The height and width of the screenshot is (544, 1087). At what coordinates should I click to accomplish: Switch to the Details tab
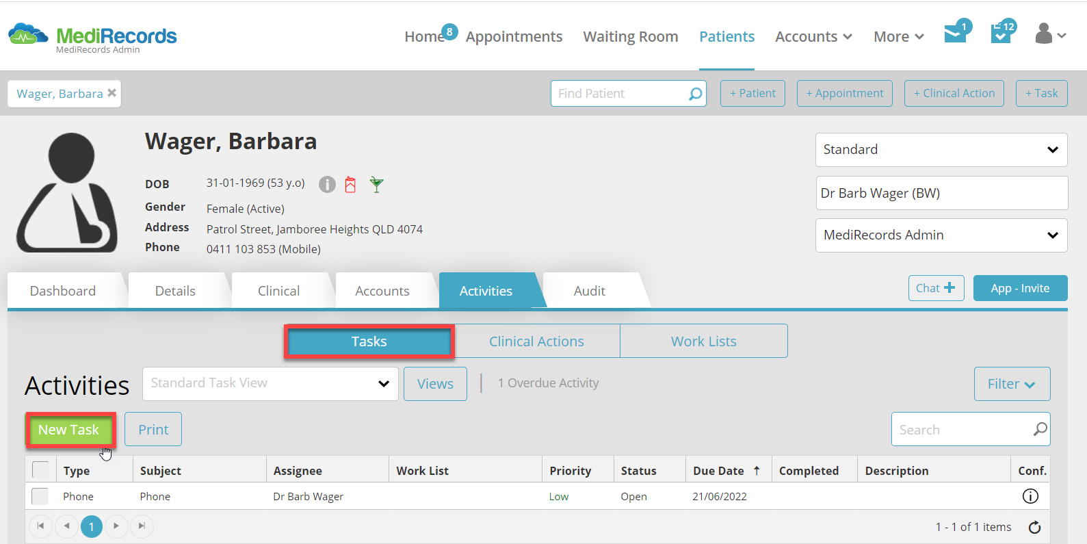tap(175, 291)
